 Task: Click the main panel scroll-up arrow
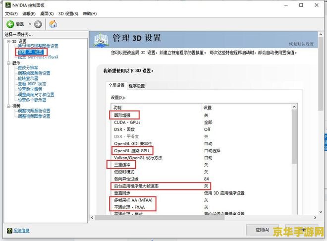pos(321,34)
